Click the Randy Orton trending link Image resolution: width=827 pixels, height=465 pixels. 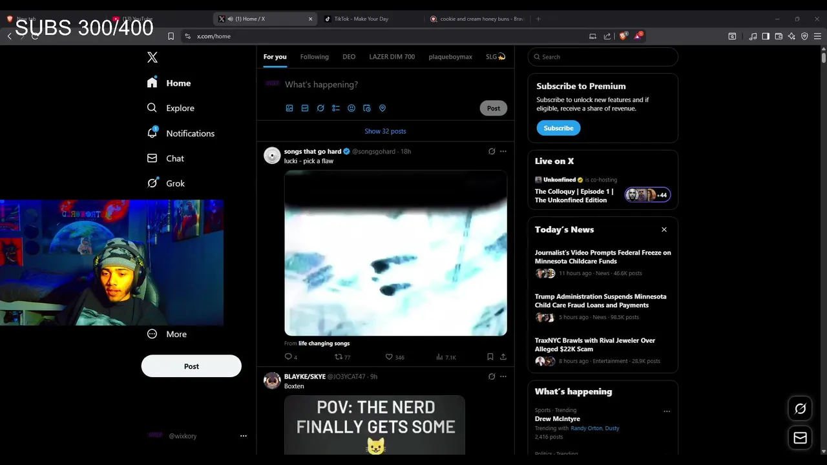586,428
